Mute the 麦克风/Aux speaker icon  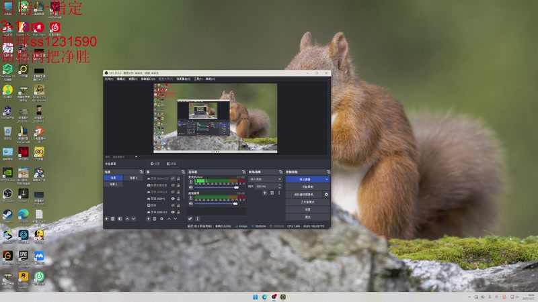point(191,187)
